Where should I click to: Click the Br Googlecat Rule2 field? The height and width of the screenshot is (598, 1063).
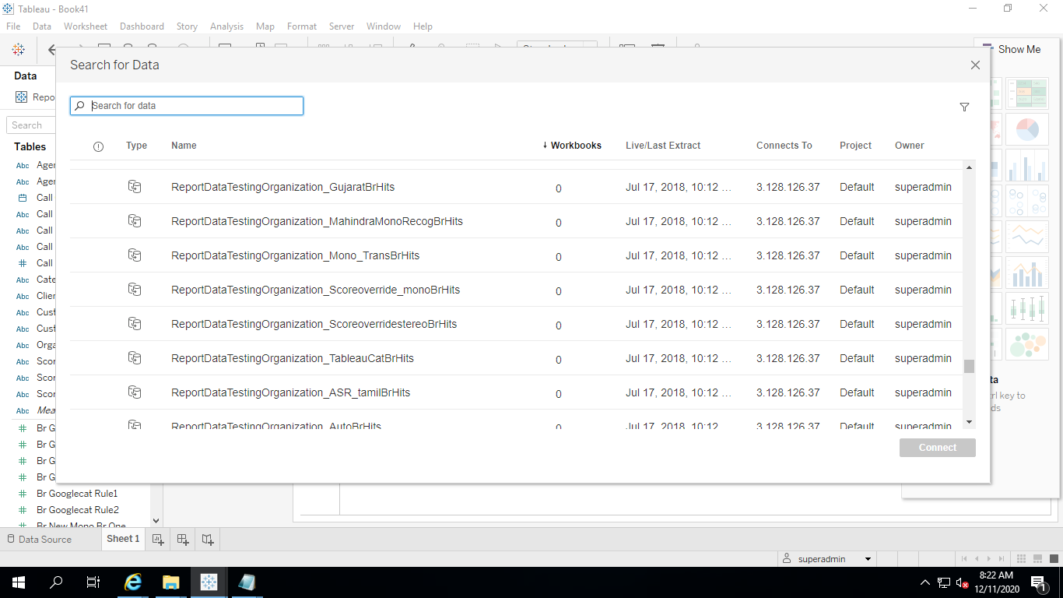pyautogui.click(x=78, y=510)
